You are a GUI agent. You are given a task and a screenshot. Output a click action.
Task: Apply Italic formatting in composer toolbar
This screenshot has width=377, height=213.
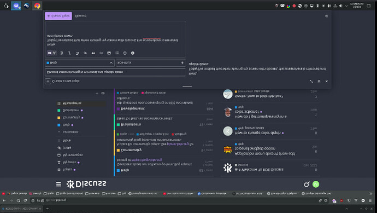point(69,53)
